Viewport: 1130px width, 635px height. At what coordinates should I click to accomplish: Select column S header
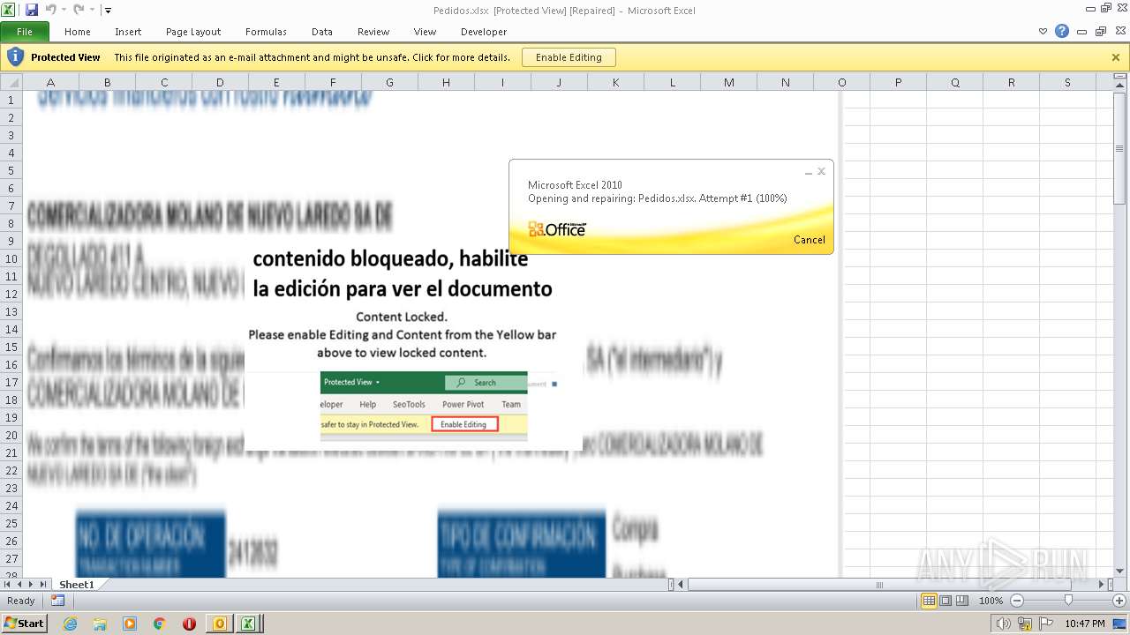coord(1067,82)
